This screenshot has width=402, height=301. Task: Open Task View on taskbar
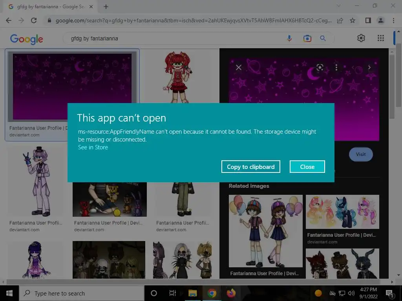point(173,293)
